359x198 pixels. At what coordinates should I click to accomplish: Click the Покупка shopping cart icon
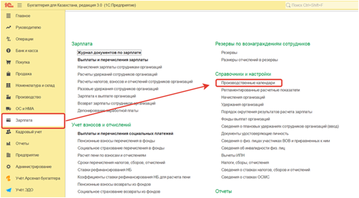[8, 62]
